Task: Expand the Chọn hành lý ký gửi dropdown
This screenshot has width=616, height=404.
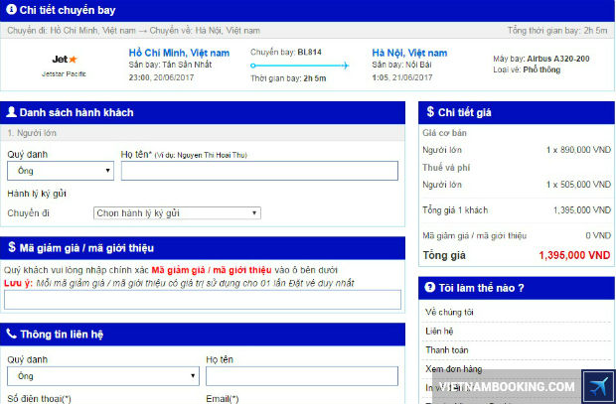Action: pos(177,213)
